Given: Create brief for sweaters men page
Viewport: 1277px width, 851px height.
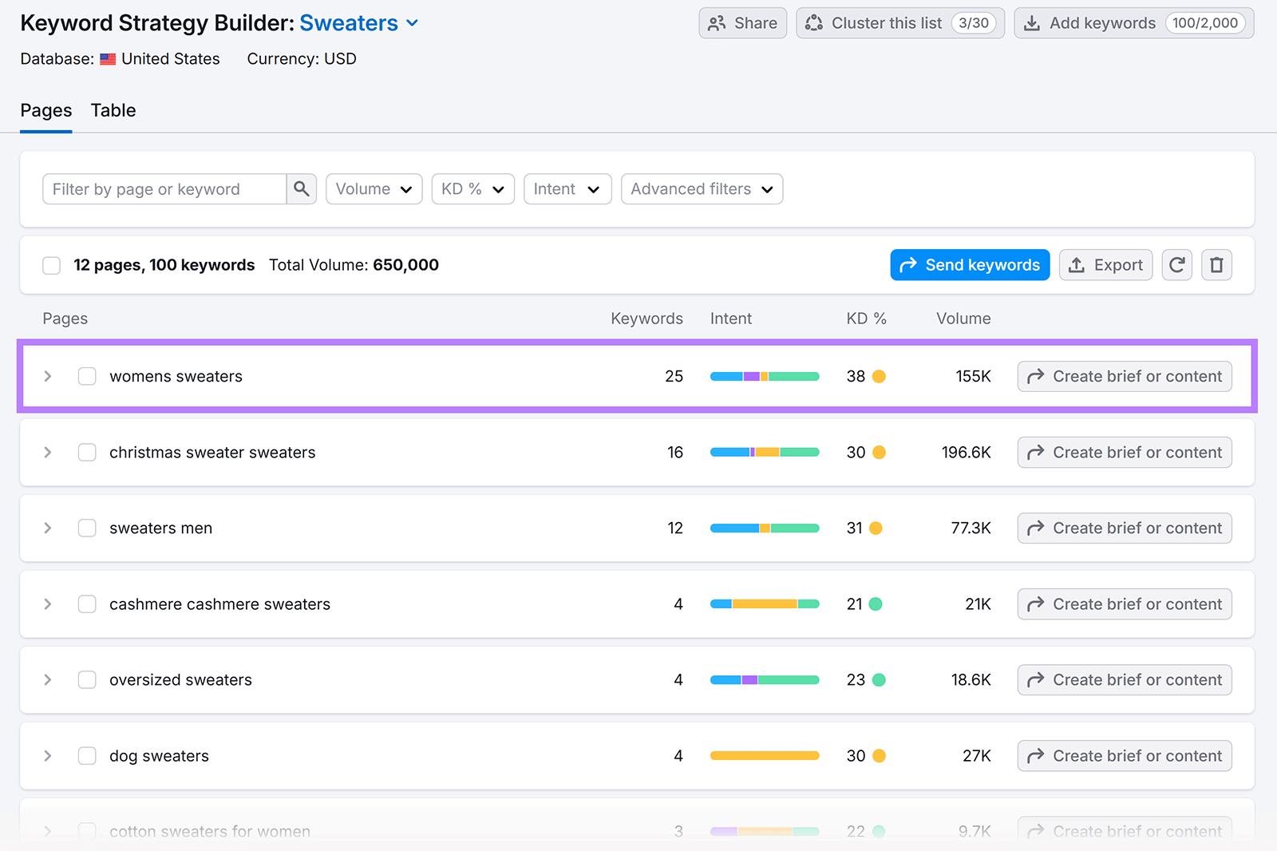Looking at the screenshot, I should coord(1124,528).
